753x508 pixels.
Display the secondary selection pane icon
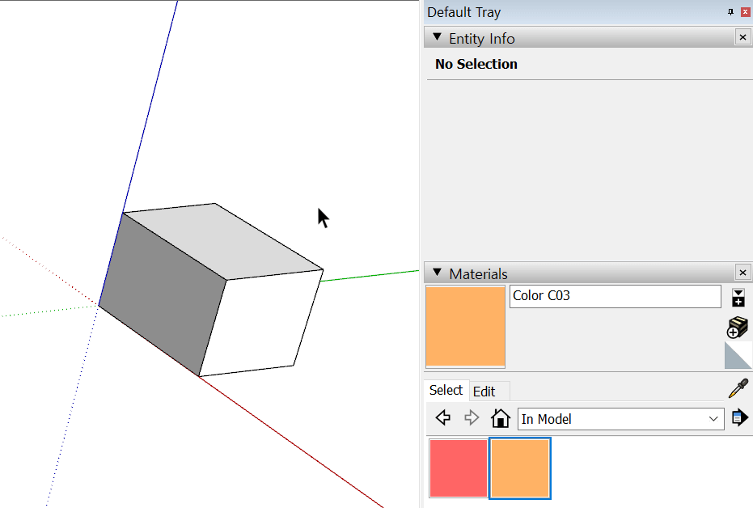(738, 298)
